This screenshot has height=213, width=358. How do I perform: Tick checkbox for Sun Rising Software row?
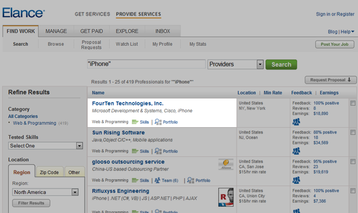click(353, 132)
